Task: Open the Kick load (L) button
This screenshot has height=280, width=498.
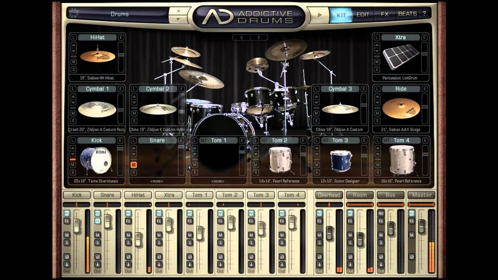Action: click(73, 140)
